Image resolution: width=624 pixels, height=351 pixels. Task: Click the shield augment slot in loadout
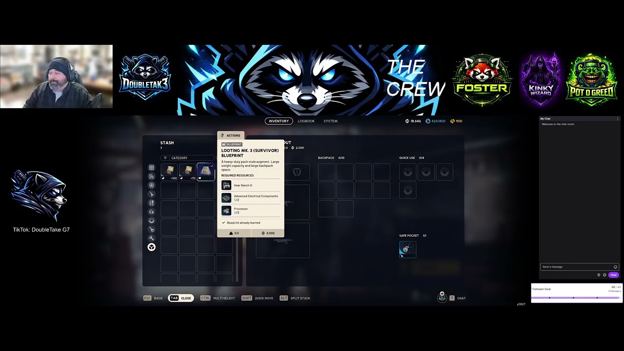coord(297,172)
